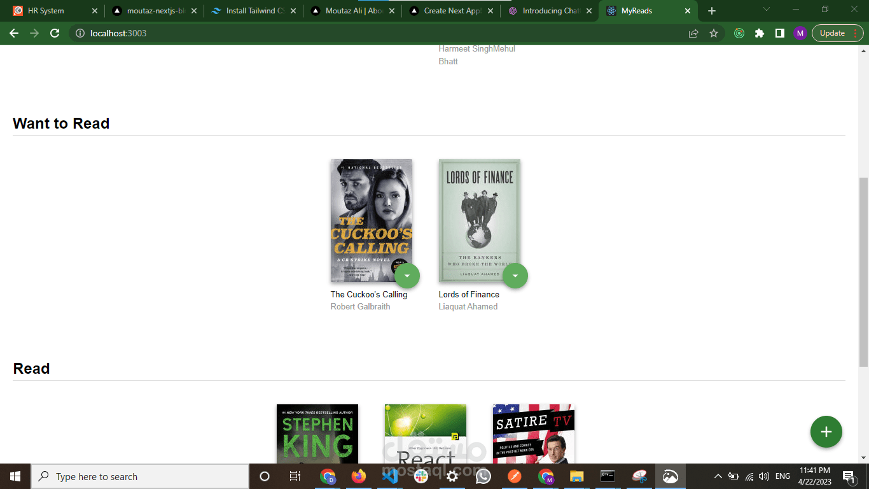
Task: Open WhatsApp from the taskbar
Action: pos(483,476)
